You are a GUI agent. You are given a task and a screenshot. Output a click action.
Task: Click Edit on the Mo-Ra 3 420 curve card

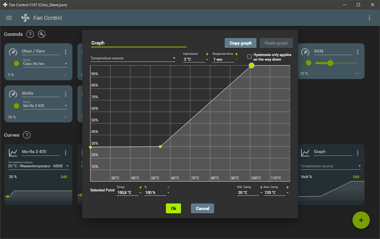click(x=64, y=177)
